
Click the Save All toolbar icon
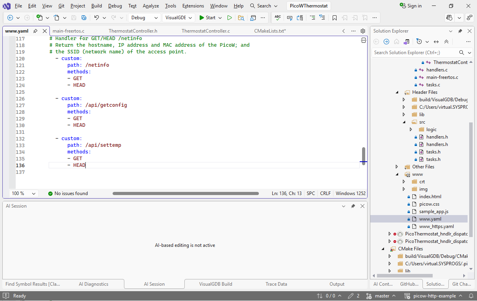84,18
